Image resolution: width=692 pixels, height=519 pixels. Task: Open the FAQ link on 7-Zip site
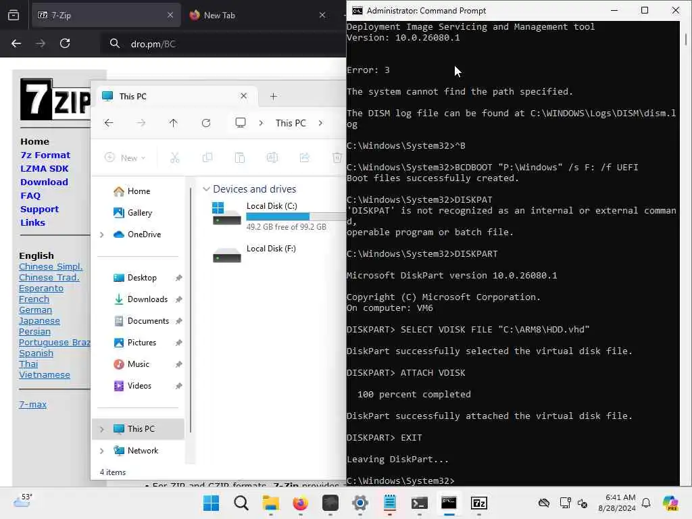pyautogui.click(x=30, y=195)
